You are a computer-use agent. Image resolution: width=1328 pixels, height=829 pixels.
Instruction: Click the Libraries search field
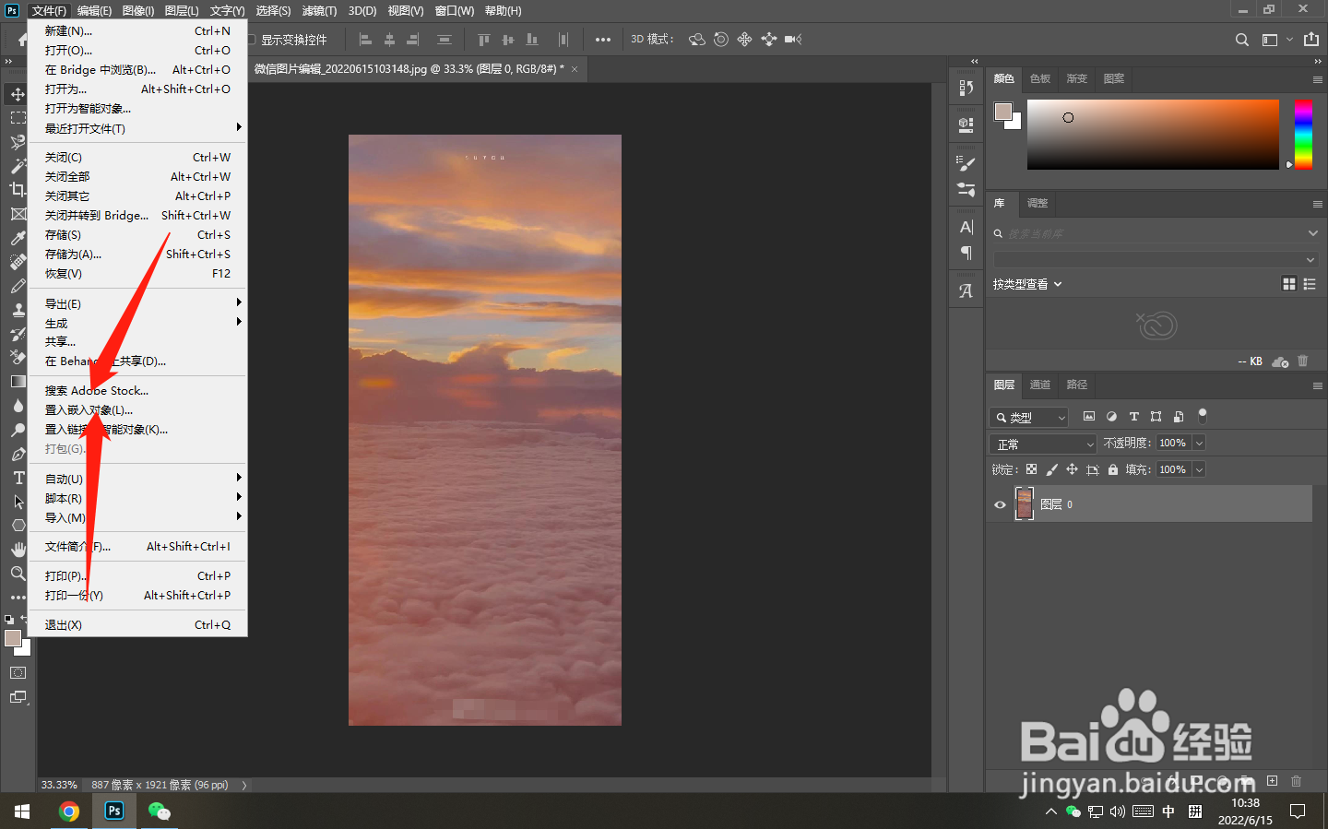pyautogui.click(x=1156, y=233)
